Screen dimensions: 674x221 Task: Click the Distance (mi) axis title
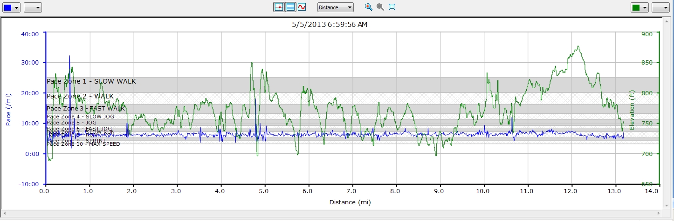tap(350, 202)
